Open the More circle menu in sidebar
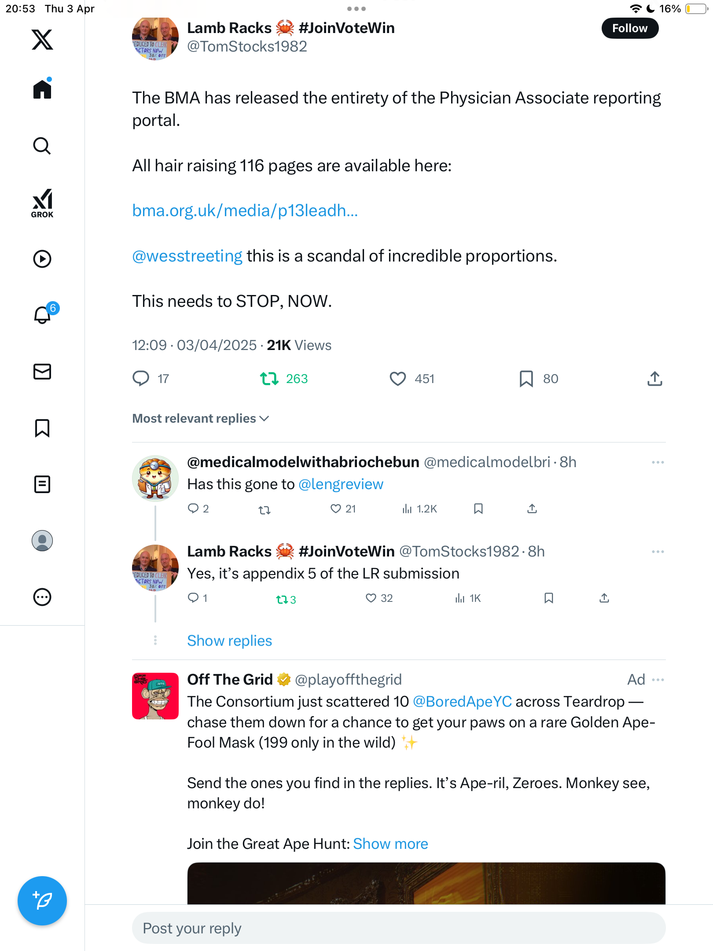This screenshot has width=713, height=951. (x=42, y=597)
